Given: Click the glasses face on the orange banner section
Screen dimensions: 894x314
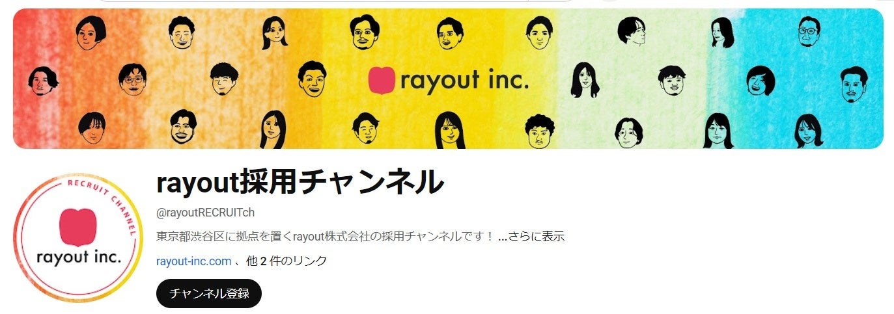Looking at the screenshot, I should pyautogui.click(x=132, y=79).
